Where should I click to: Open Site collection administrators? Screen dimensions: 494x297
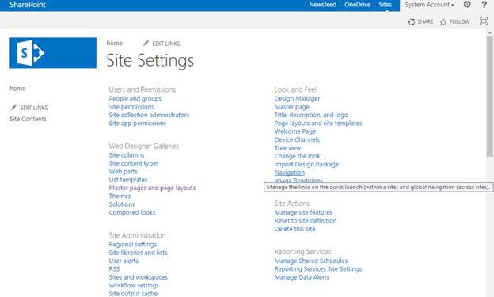point(149,115)
